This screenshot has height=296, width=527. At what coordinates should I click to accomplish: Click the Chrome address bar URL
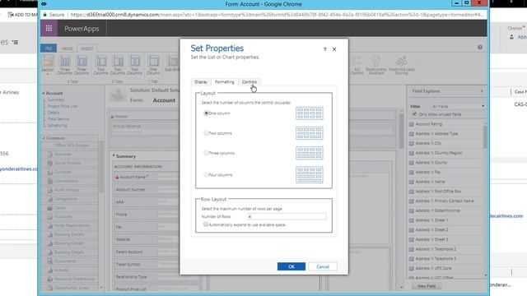[x=277, y=15]
